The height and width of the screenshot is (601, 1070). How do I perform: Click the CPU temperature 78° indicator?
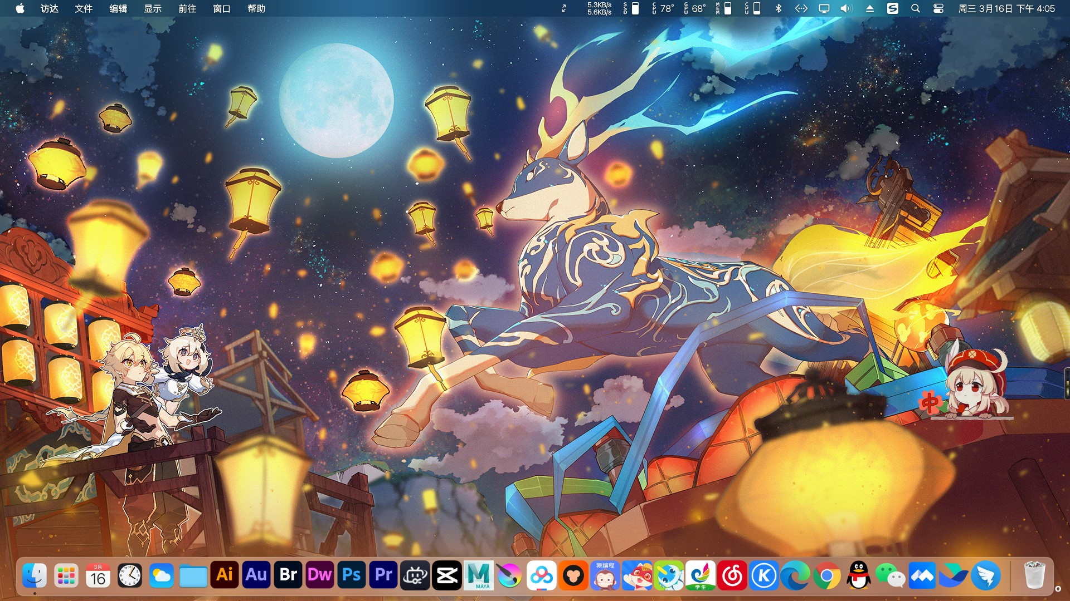click(x=663, y=8)
